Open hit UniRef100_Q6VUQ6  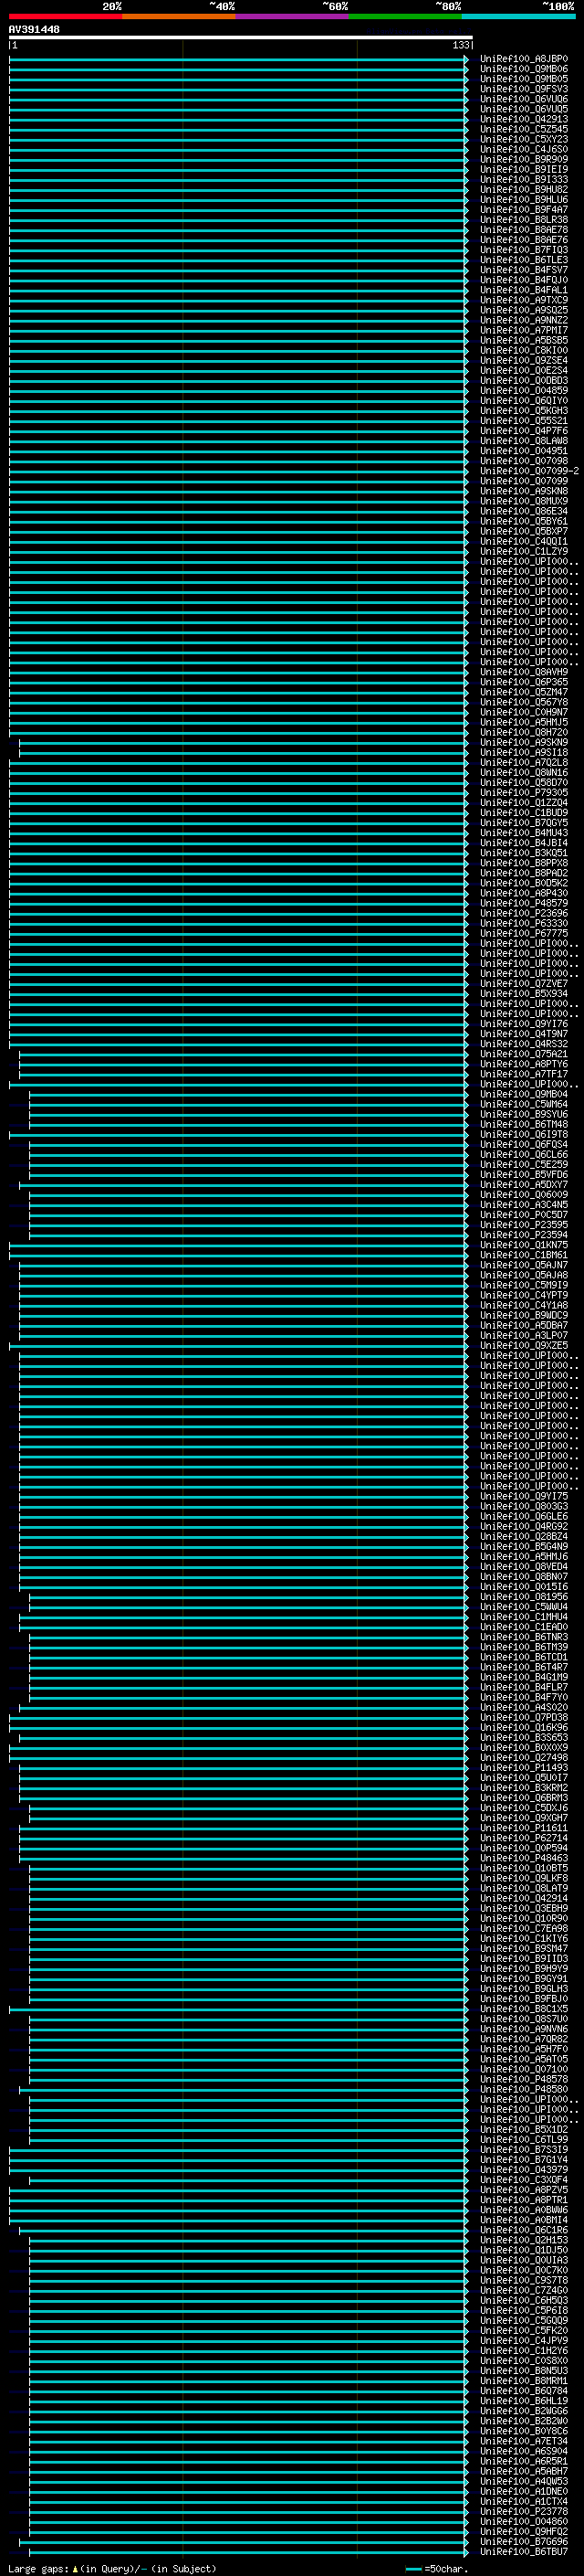click(523, 99)
